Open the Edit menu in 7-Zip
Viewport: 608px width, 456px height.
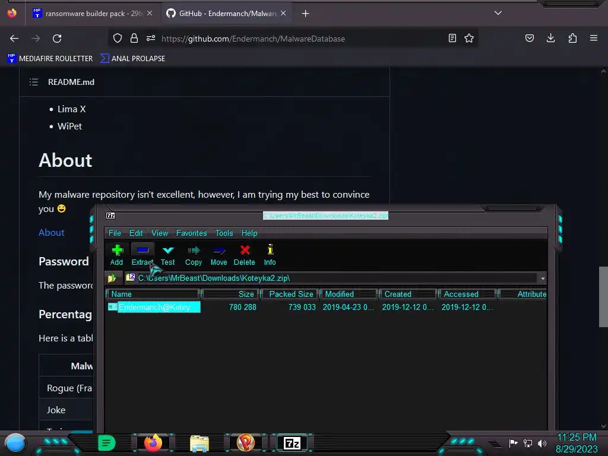click(136, 233)
